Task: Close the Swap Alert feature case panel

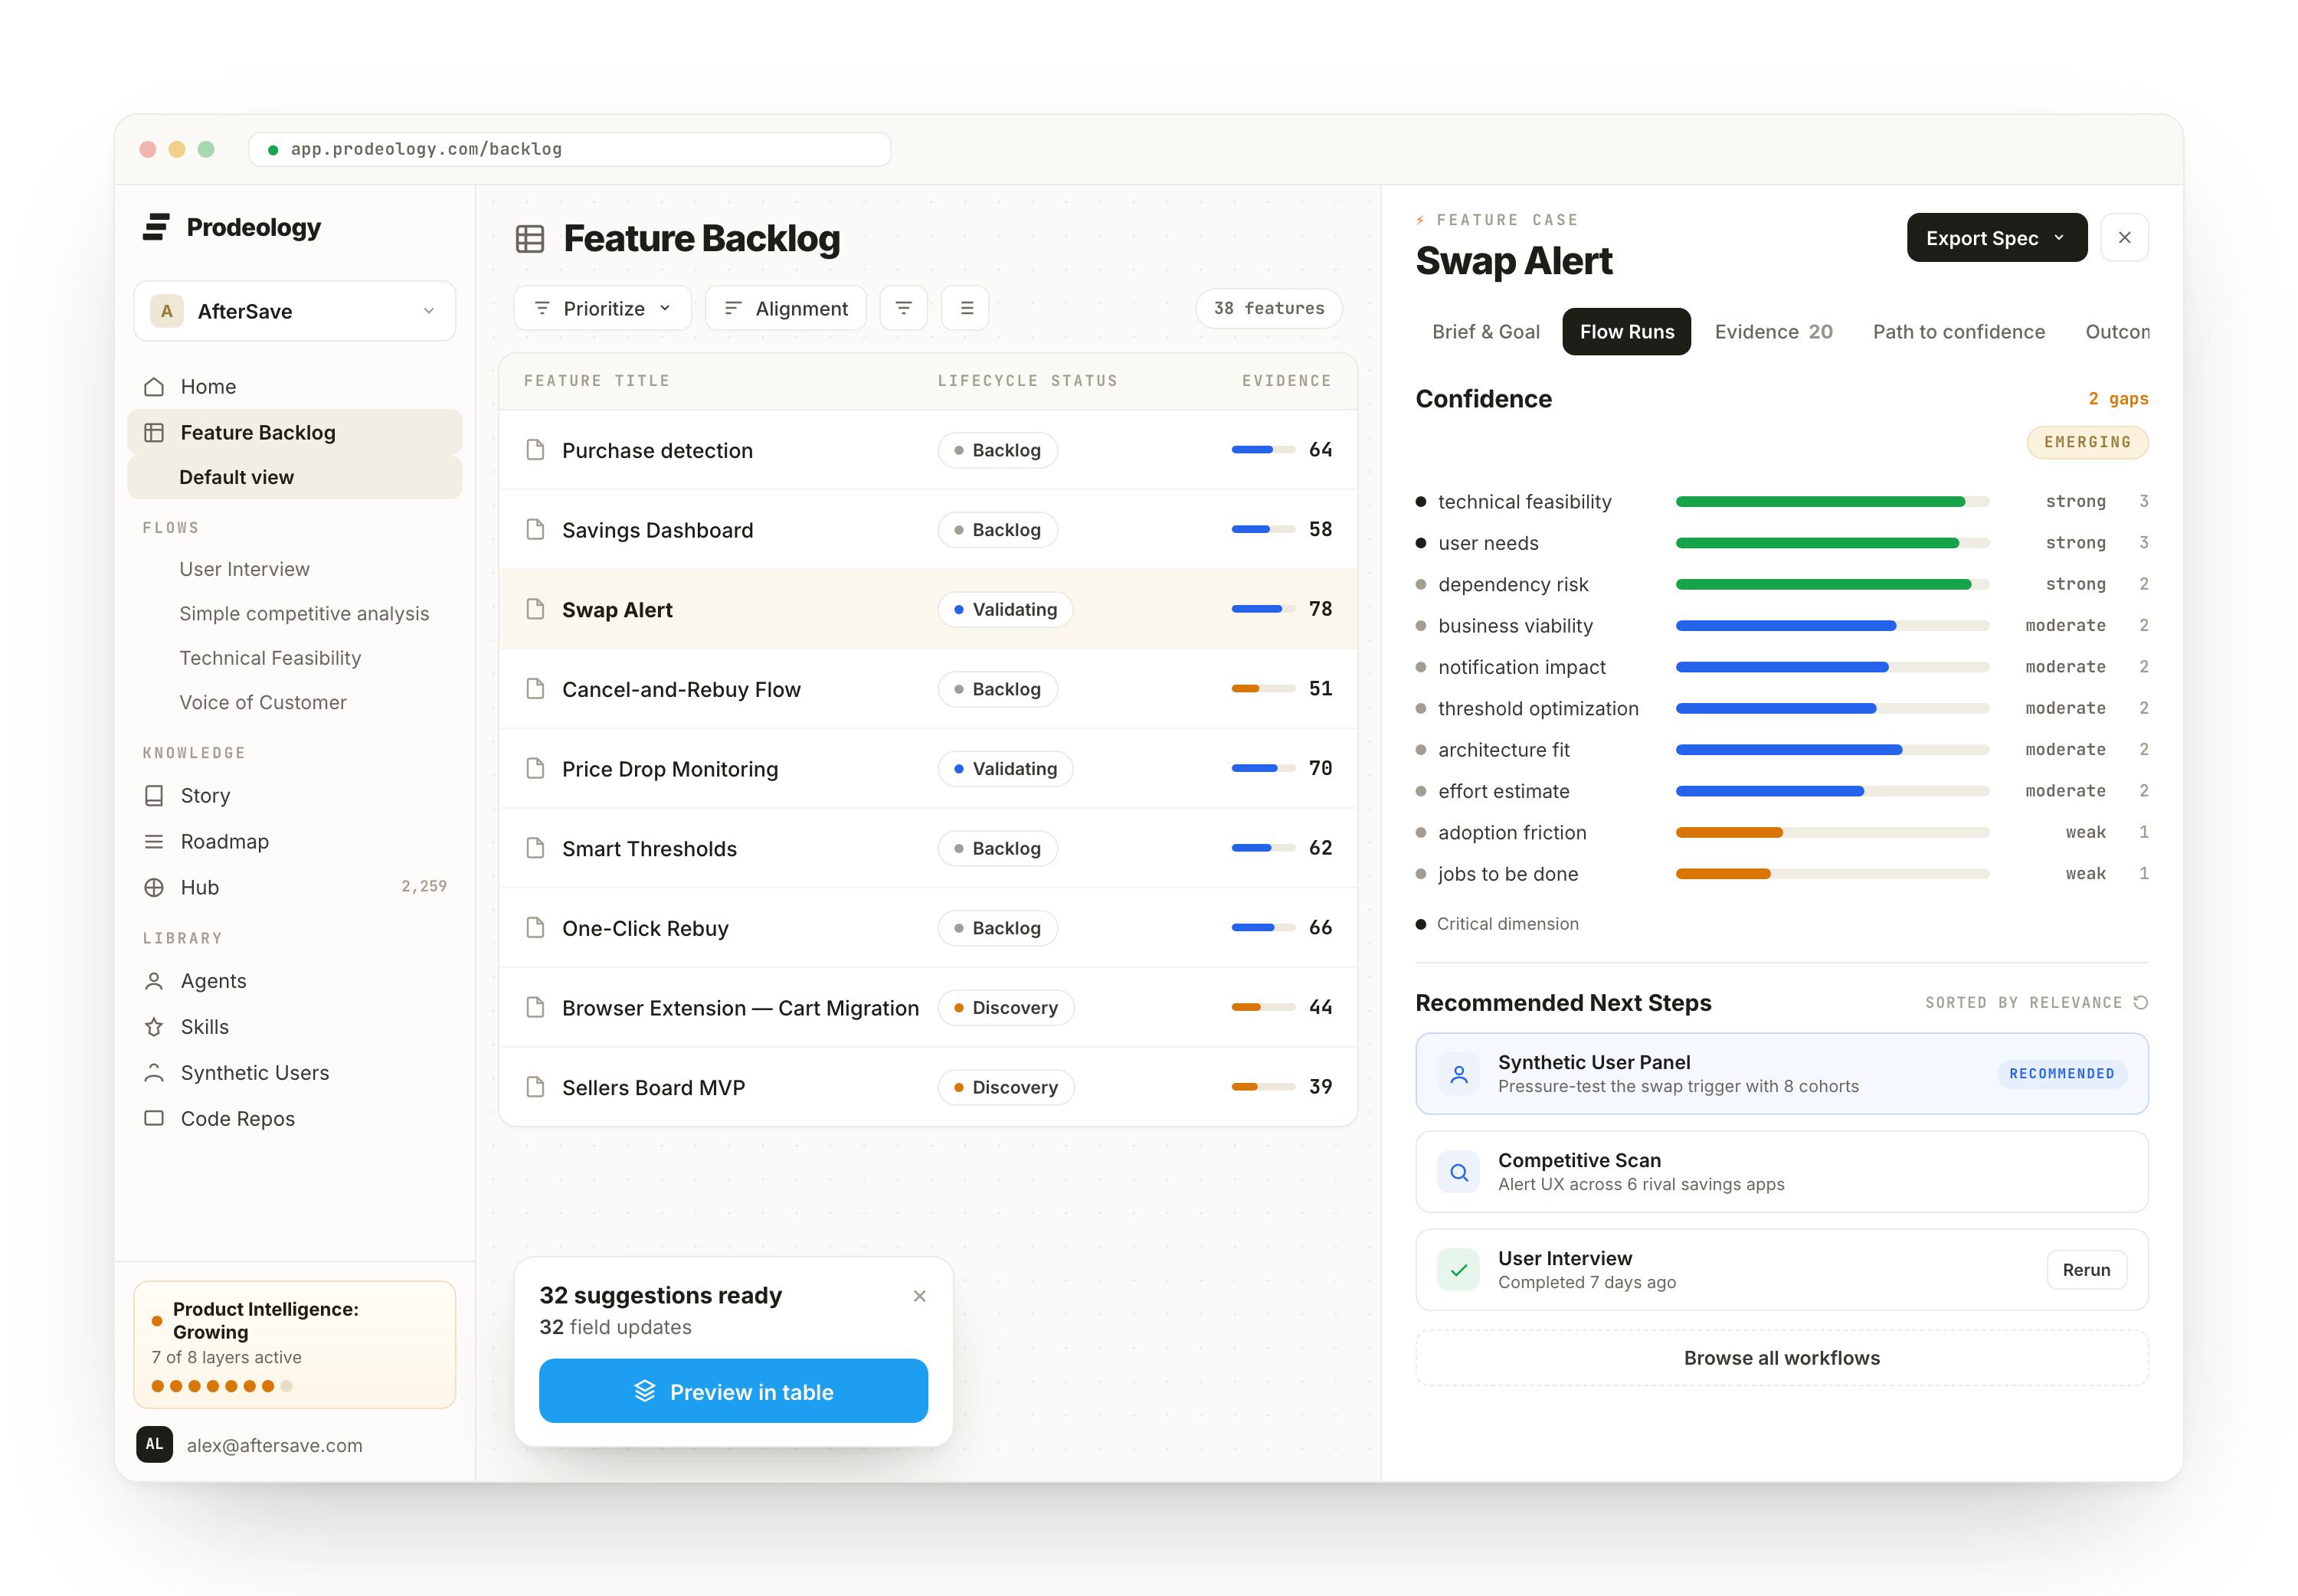Action: coord(2125,238)
